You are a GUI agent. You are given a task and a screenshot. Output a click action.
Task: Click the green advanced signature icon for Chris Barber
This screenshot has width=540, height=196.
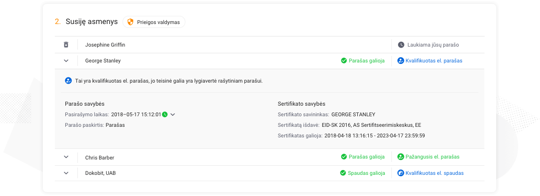point(401,157)
